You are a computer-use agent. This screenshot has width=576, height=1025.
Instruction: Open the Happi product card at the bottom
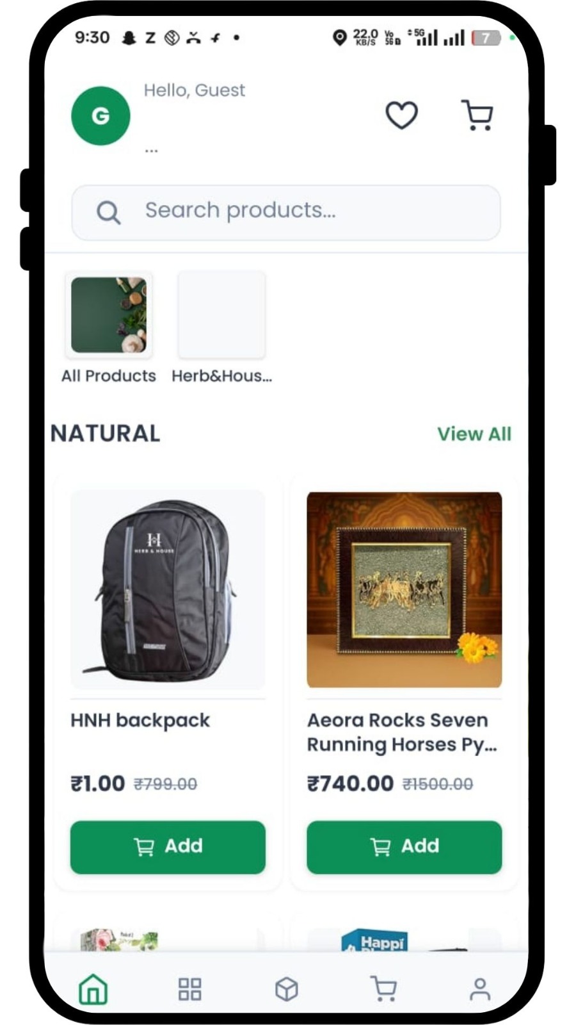click(x=404, y=934)
